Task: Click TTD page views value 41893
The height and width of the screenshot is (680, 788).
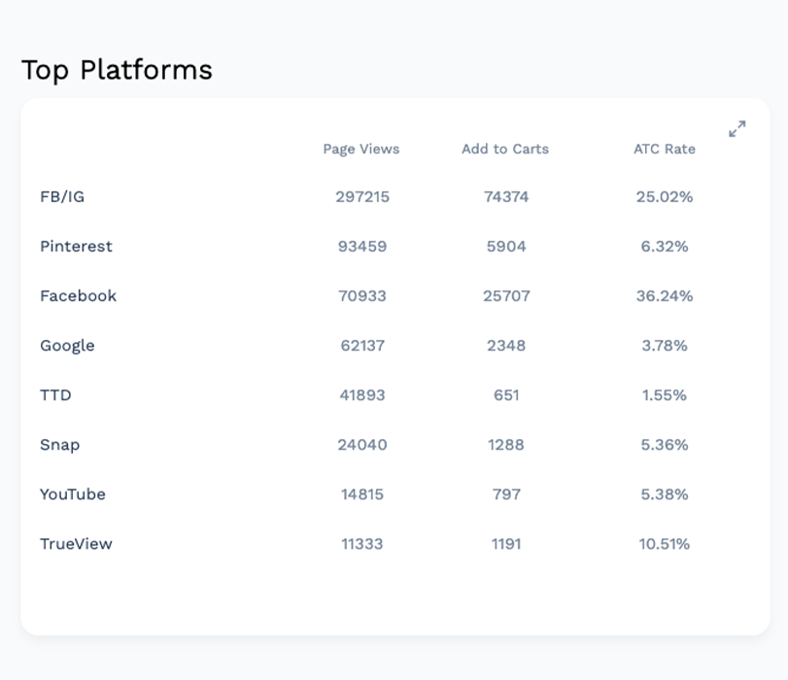Action: pyautogui.click(x=362, y=395)
